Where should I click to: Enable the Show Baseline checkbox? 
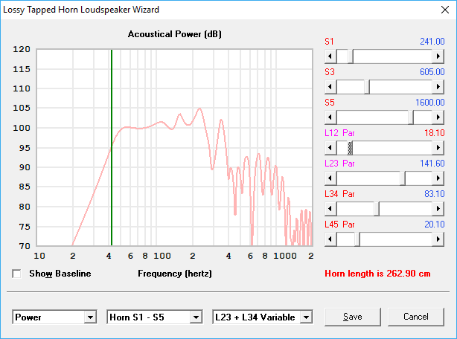pos(17,274)
